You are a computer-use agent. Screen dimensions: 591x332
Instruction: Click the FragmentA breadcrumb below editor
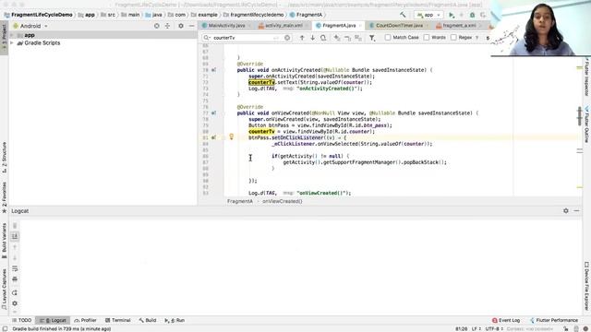click(240, 201)
